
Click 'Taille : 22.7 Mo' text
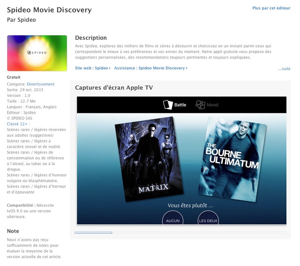(x=21, y=101)
